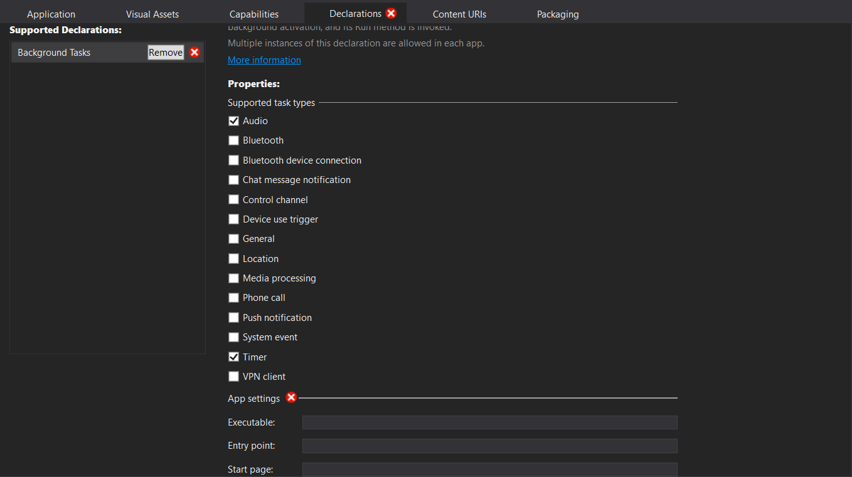The width and height of the screenshot is (852, 477).
Task: Open the Content URIs tab
Action: pos(459,14)
